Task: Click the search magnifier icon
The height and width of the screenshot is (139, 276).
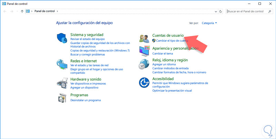Action: click(x=269, y=11)
